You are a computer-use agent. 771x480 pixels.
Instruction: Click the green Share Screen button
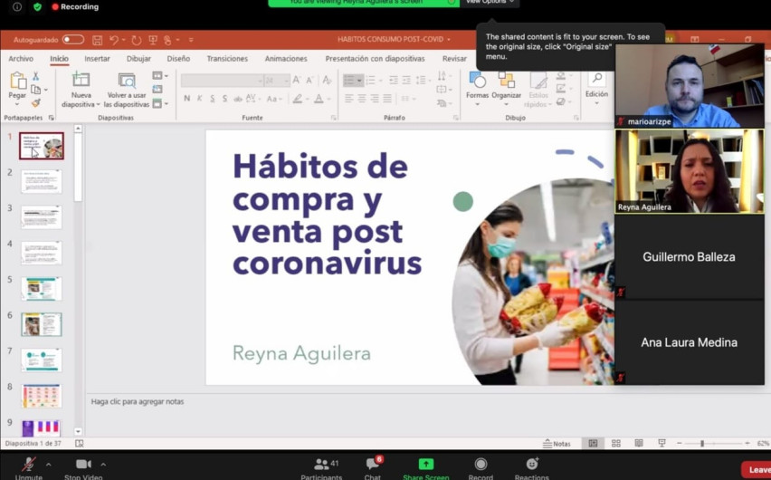point(426,468)
